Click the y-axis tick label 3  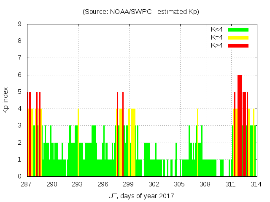tap(19, 125)
